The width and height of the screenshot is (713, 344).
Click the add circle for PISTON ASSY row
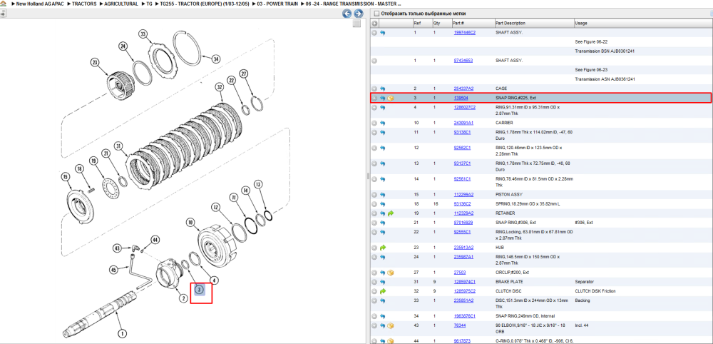click(374, 195)
